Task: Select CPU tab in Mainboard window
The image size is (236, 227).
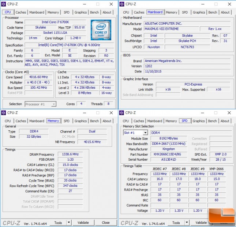Action: [x=126, y=12]
